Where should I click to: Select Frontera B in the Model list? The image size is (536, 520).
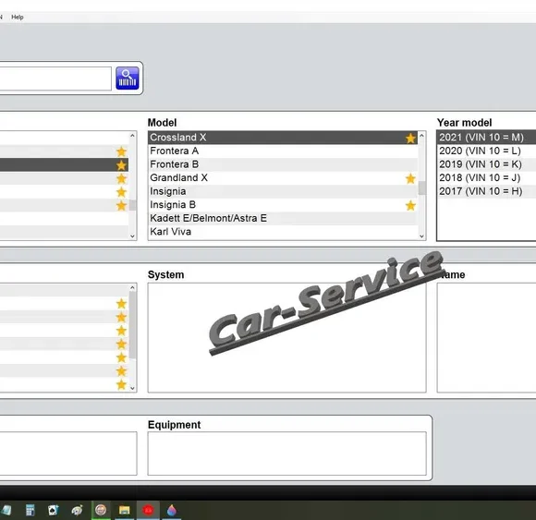point(283,164)
